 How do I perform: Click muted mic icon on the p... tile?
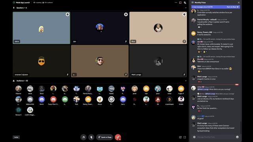[x=126, y=75]
